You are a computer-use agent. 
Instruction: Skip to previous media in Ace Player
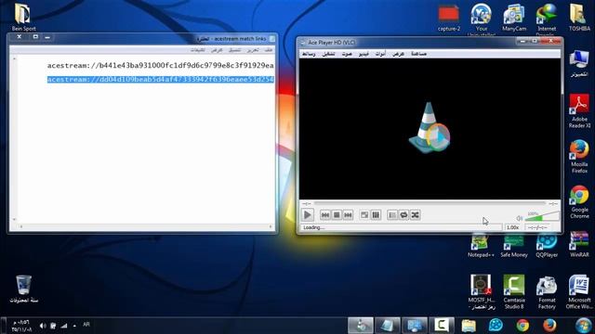point(325,215)
